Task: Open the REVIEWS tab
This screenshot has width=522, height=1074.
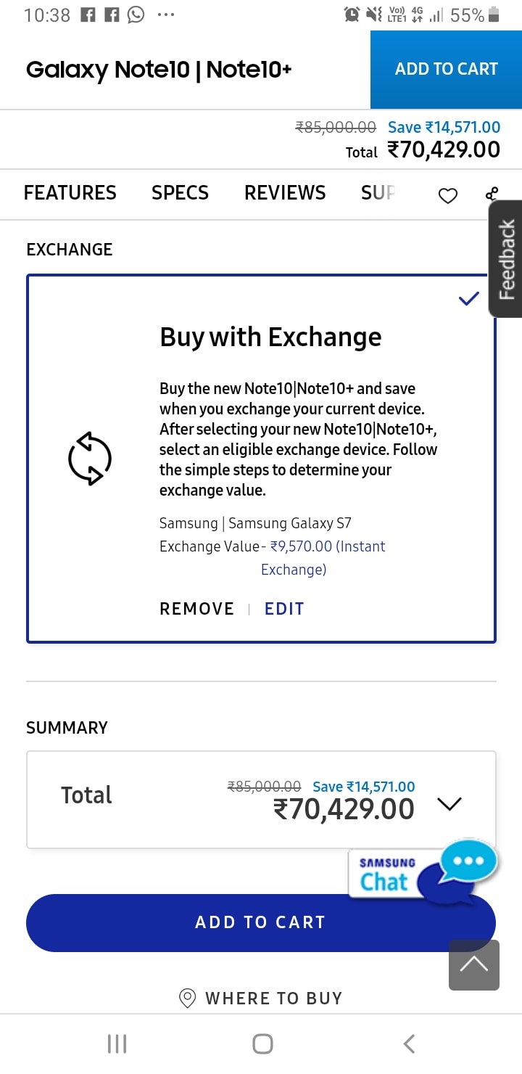Action: click(x=285, y=192)
